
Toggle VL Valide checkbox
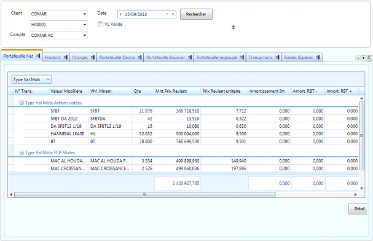100,24
